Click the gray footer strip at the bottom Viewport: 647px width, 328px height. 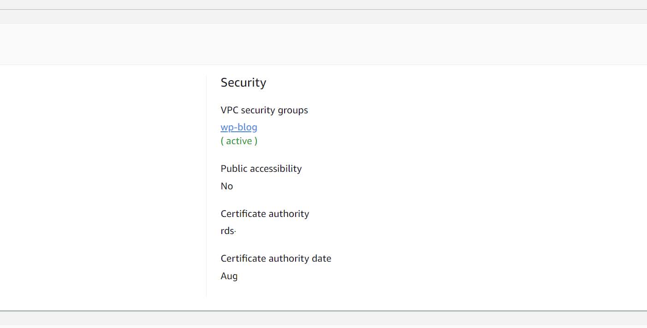(323, 318)
